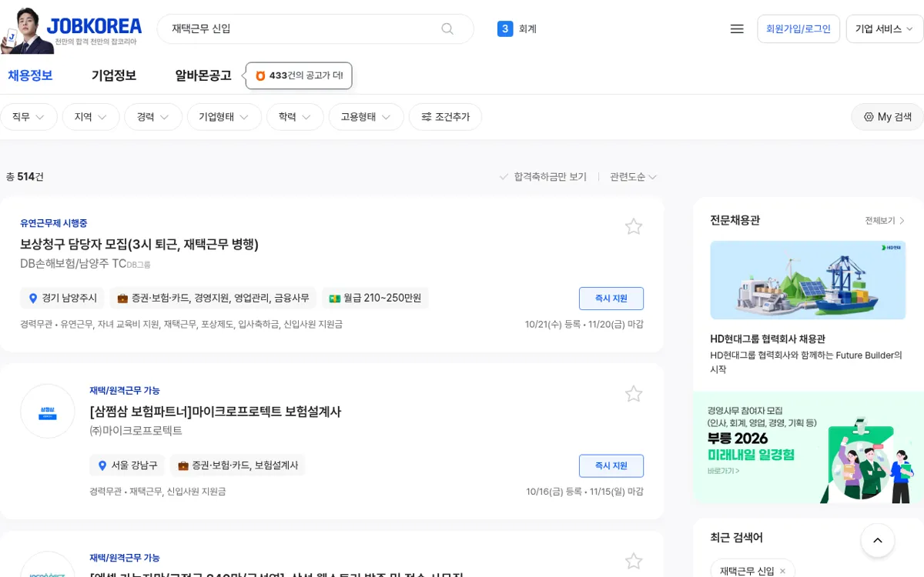Click the blue rank 3 badge

click(x=505, y=28)
